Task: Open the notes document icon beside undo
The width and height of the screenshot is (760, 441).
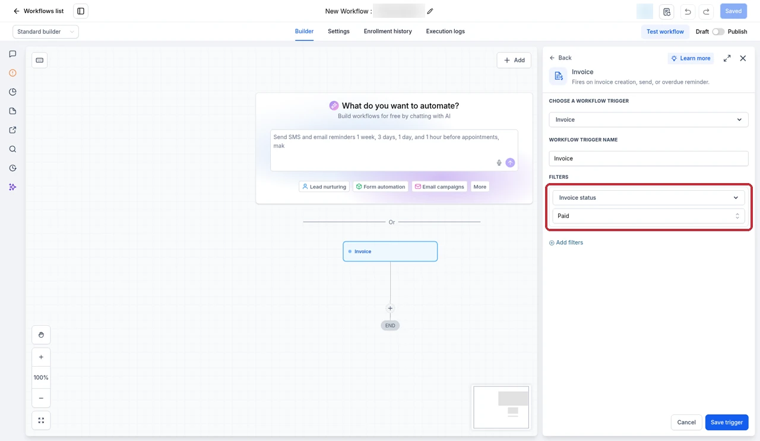Action: [x=667, y=11]
